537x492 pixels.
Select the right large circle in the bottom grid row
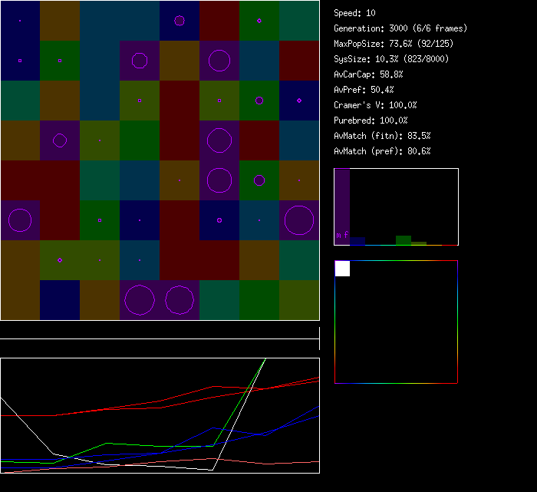pos(180,300)
